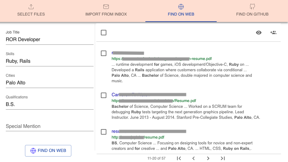Open the green http URL ending in /resume.pdf
The image size is (288, 162).
click(138, 137)
